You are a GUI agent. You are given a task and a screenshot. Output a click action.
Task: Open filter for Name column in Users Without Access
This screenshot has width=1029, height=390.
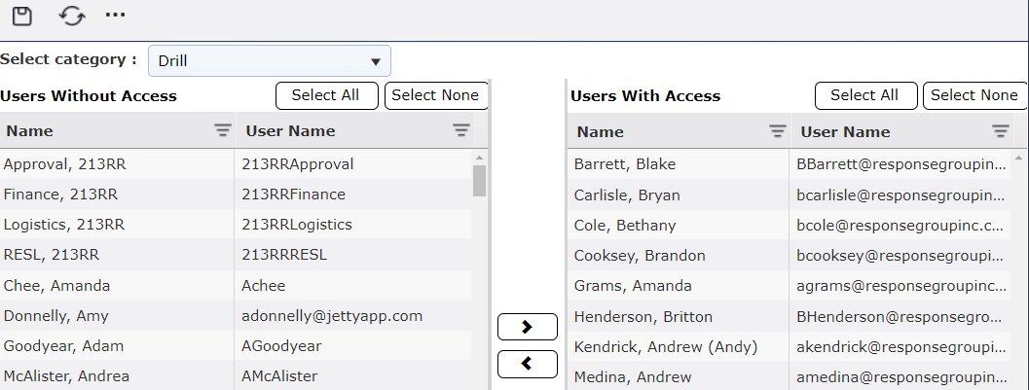click(223, 130)
